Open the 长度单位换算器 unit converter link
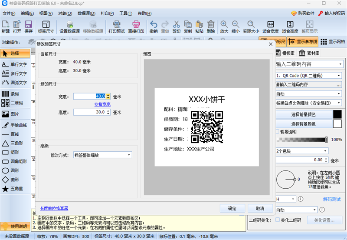The image size is (347, 240). coord(54,208)
